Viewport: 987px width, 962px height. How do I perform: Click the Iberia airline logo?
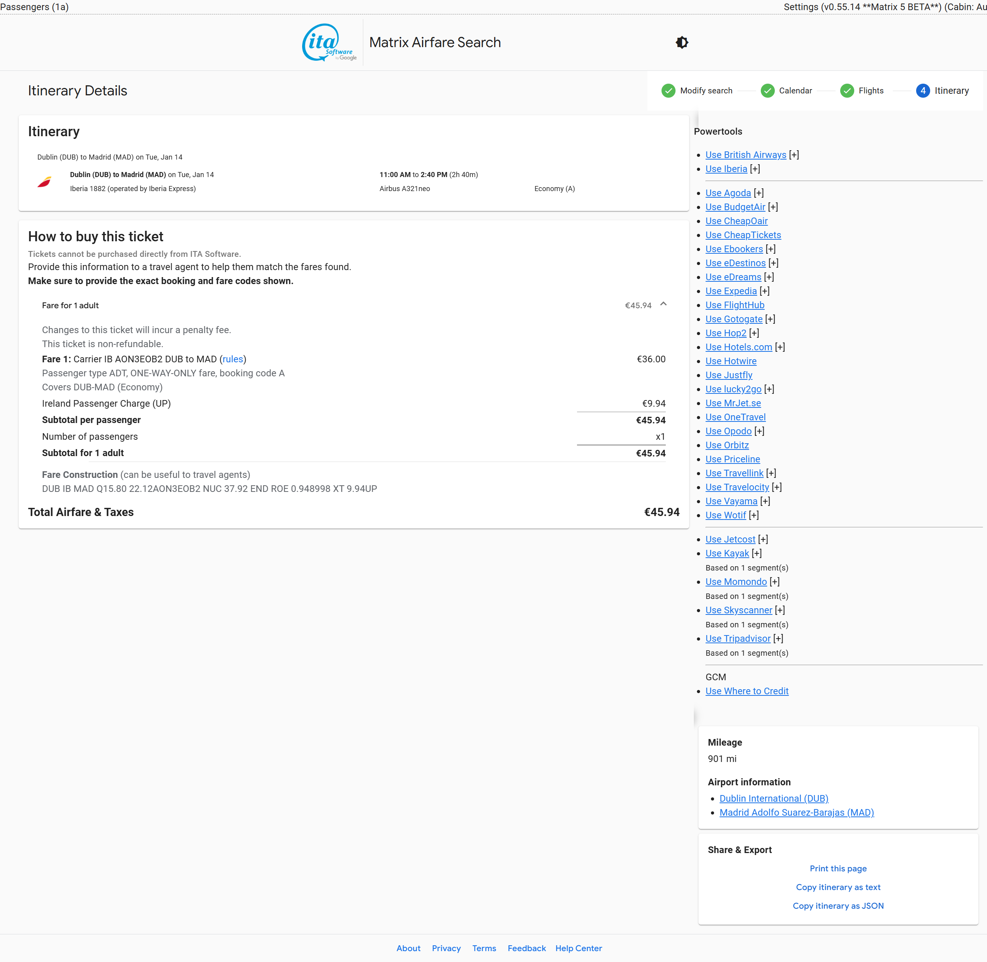[x=44, y=182]
